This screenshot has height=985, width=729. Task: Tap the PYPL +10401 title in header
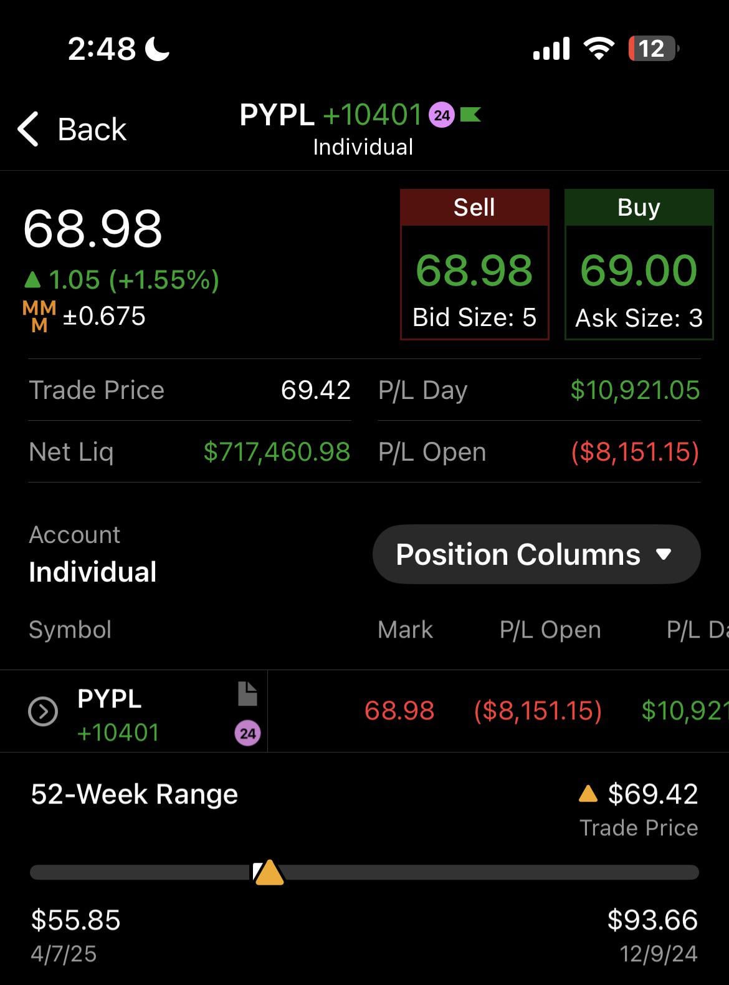point(331,115)
